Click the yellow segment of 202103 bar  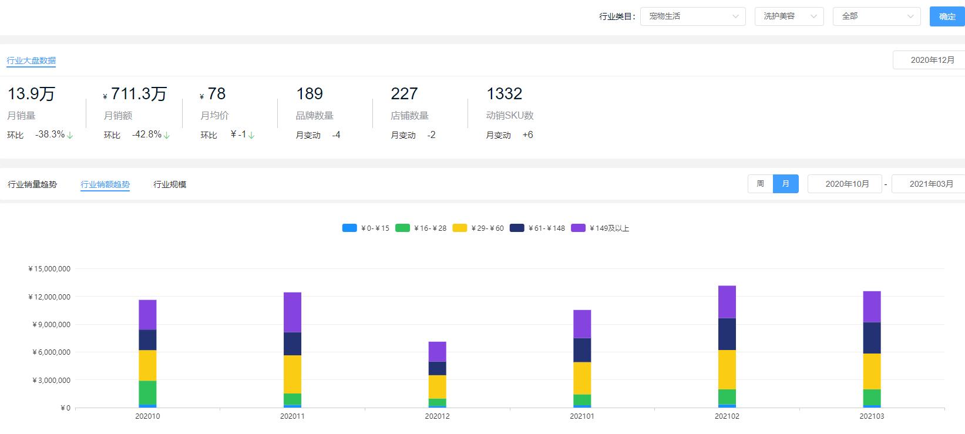[x=872, y=372]
